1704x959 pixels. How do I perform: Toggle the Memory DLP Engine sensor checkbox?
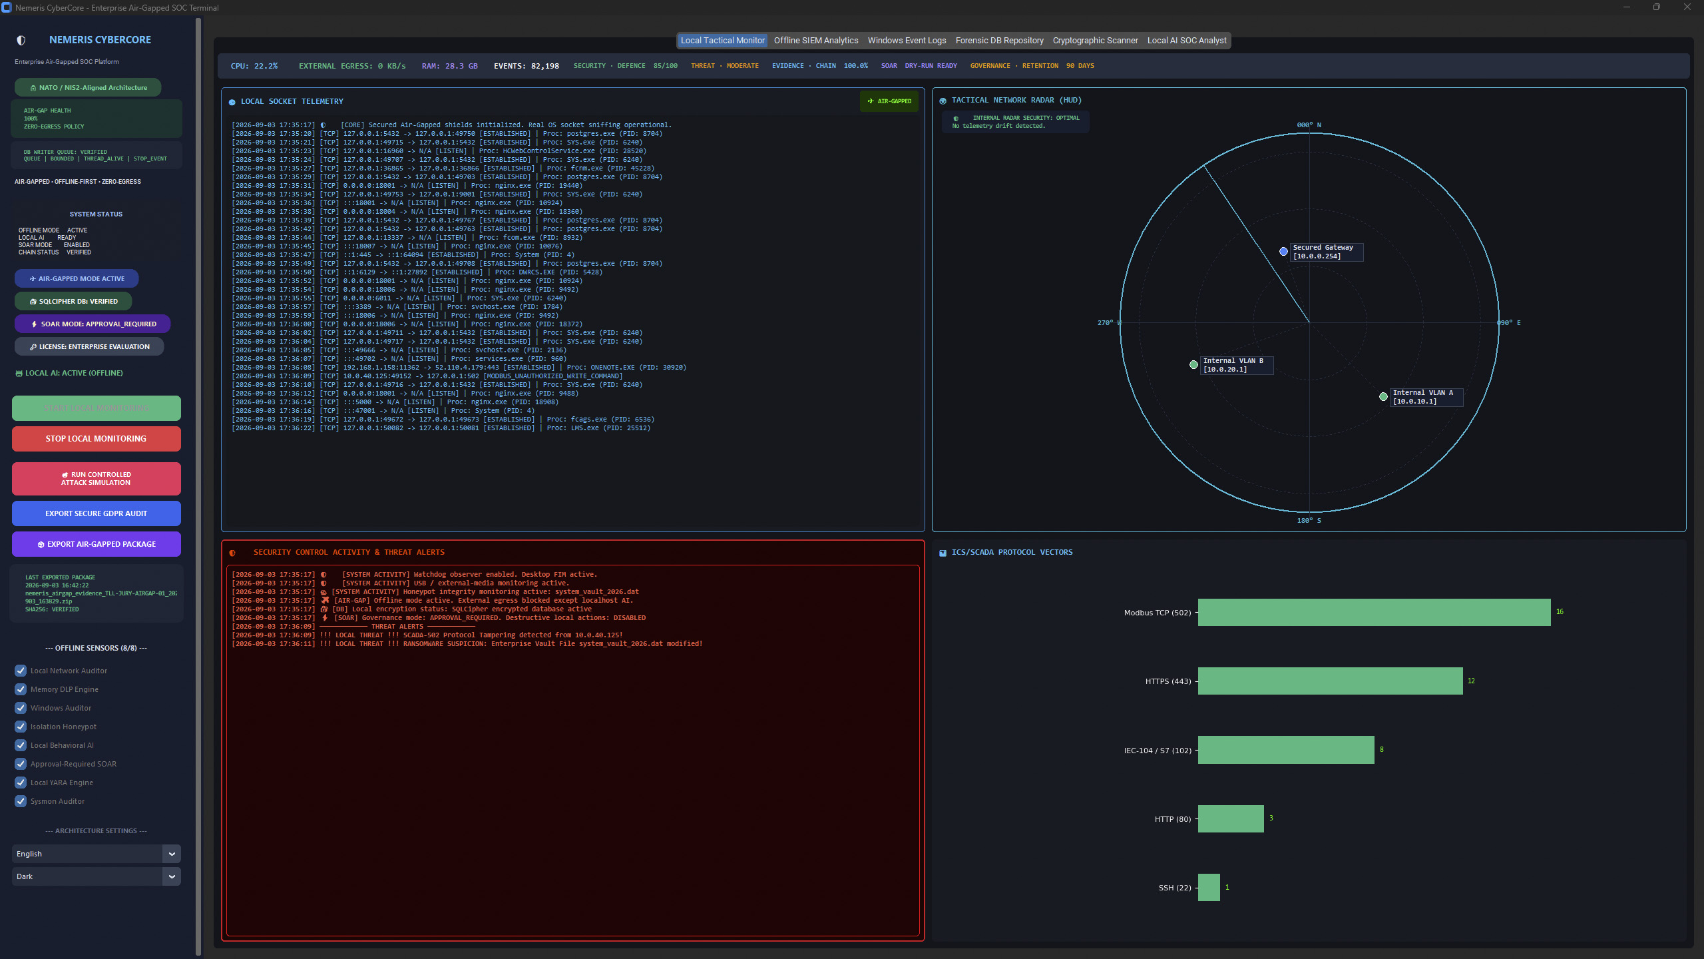point(21,689)
